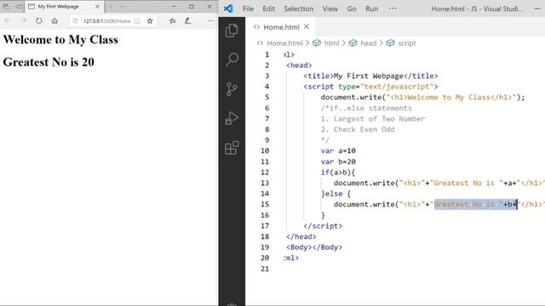
Task: Open the Run and Debug view
Action: (232, 118)
